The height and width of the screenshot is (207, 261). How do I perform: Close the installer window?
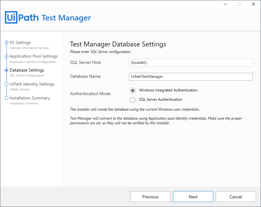[254, 4]
